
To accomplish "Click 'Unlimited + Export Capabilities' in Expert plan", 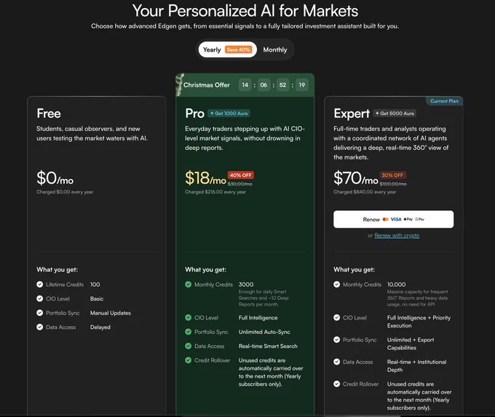I will click(411, 343).
